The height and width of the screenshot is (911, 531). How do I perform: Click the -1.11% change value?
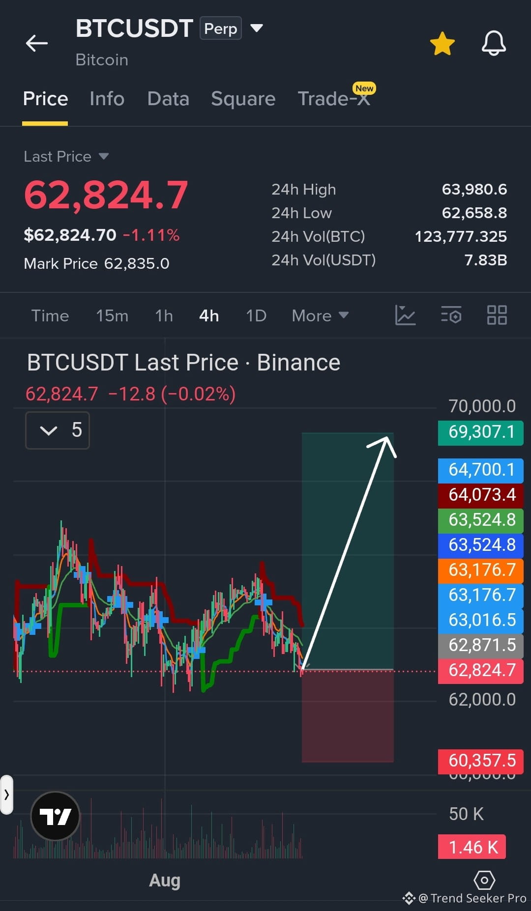click(151, 235)
